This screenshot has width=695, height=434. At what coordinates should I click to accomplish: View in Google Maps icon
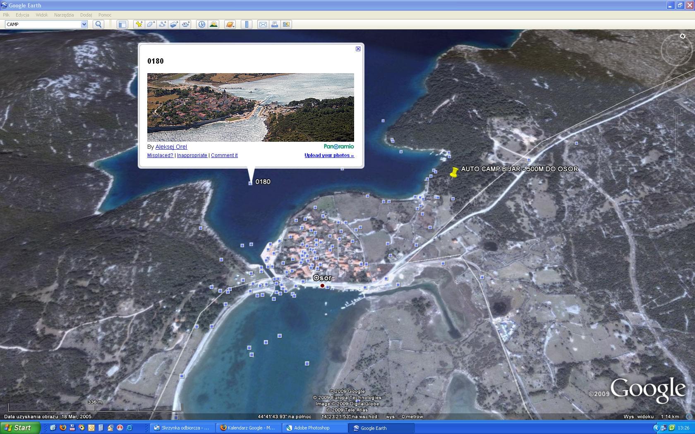pyautogui.click(x=286, y=24)
